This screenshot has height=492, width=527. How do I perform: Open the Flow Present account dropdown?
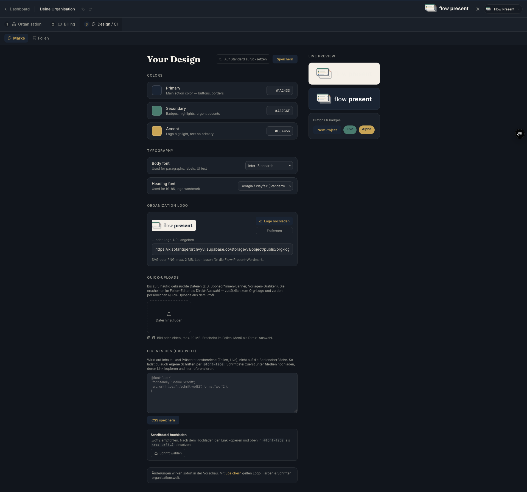pos(503,9)
